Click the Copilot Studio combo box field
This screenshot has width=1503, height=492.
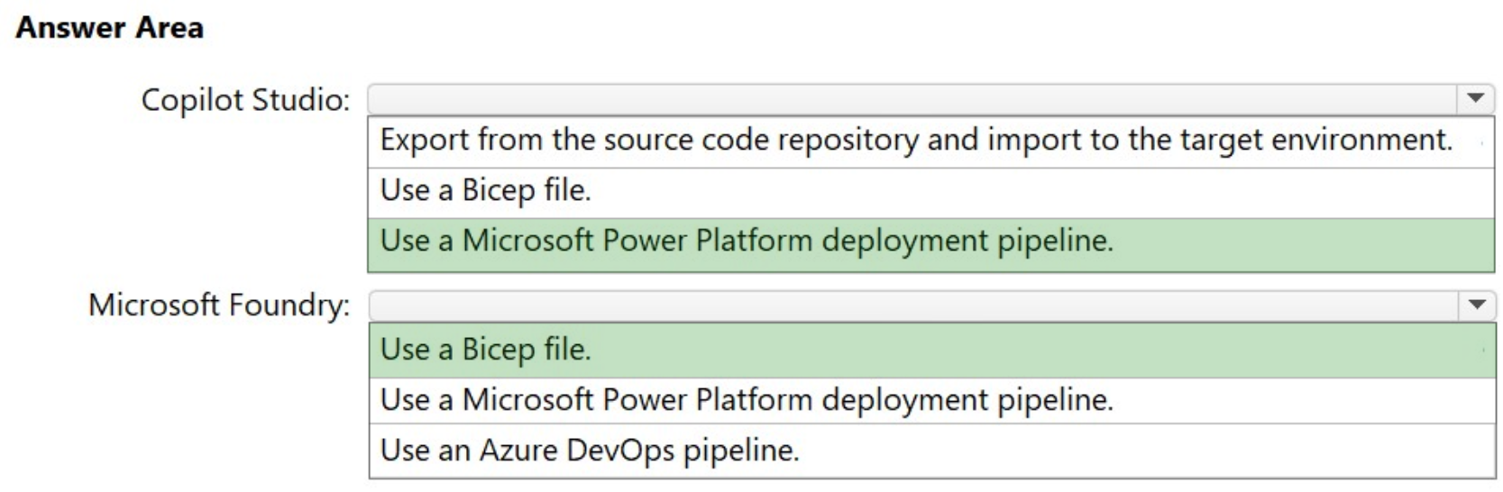[x=930, y=98]
